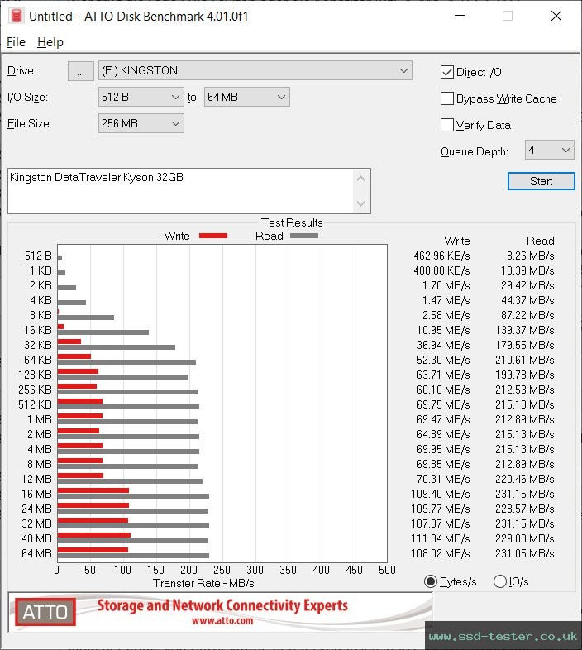This screenshot has width=582, height=650.
Task: Click the 220.46 MB/s read value
Action: coord(524,479)
